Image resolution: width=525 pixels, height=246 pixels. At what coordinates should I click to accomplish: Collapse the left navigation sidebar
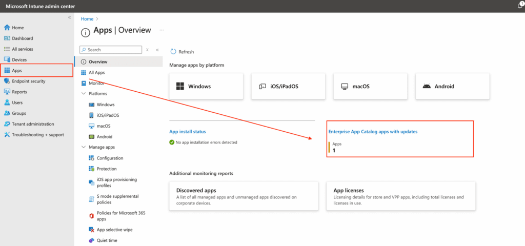pyautogui.click(x=70, y=17)
